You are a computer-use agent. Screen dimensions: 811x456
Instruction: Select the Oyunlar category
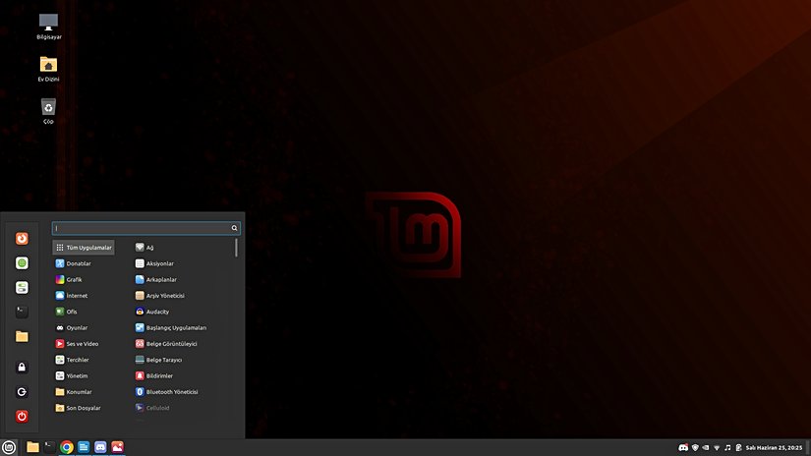click(84, 328)
